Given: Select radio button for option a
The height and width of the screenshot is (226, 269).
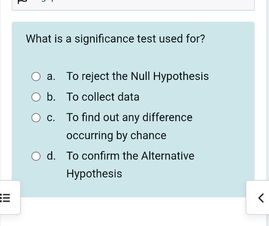Looking at the screenshot, I should click(x=36, y=77).
